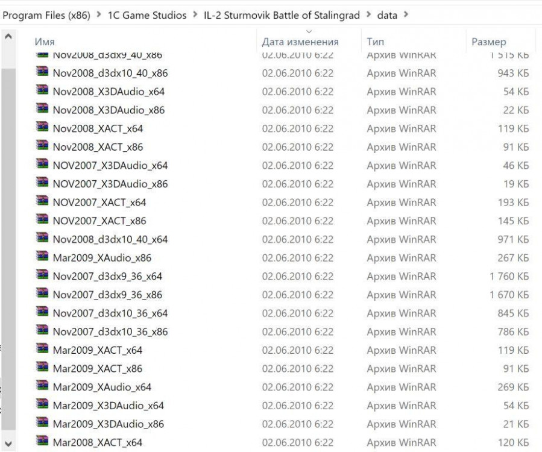Click WinRAR icon of Nov2008_d3dx10_40_x86
This screenshot has width=542, height=452.
pyautogui.click(x=42, y=72)
